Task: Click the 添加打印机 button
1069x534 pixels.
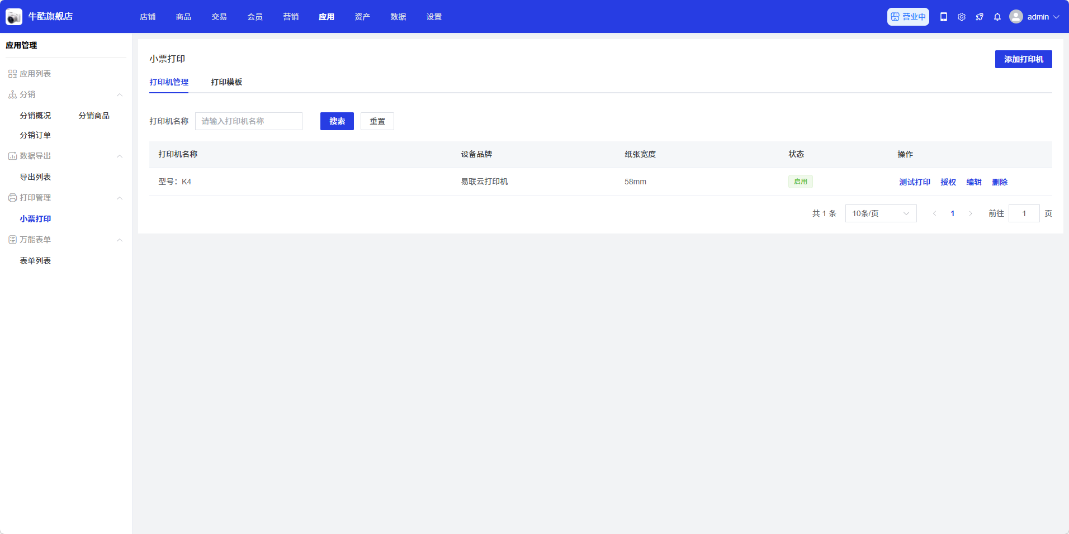Action: coord(1023,59)
